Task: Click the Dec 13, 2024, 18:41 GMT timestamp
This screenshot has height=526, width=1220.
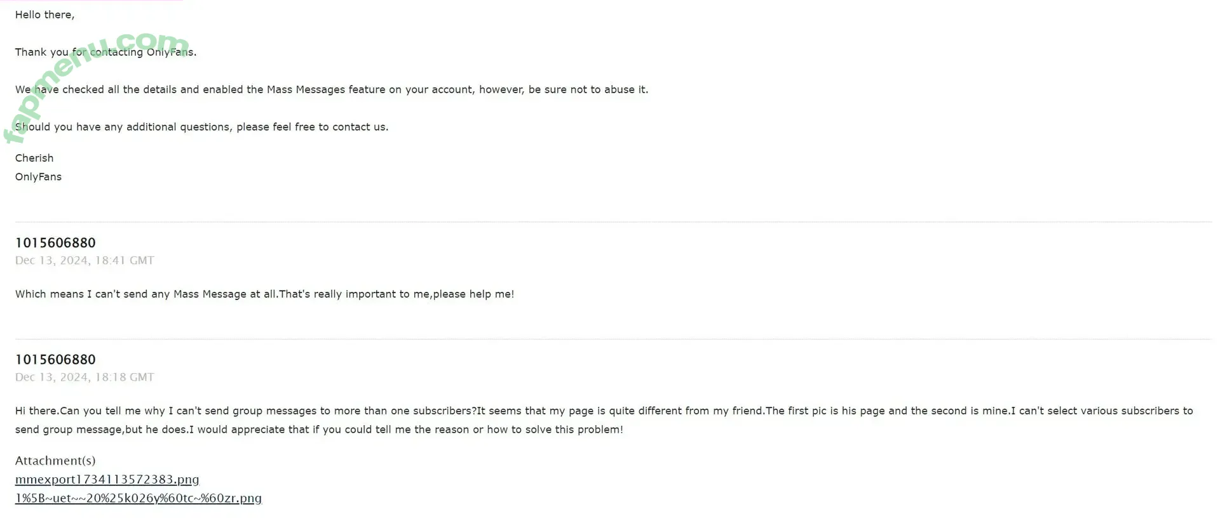Action: [x=85, y=260]
